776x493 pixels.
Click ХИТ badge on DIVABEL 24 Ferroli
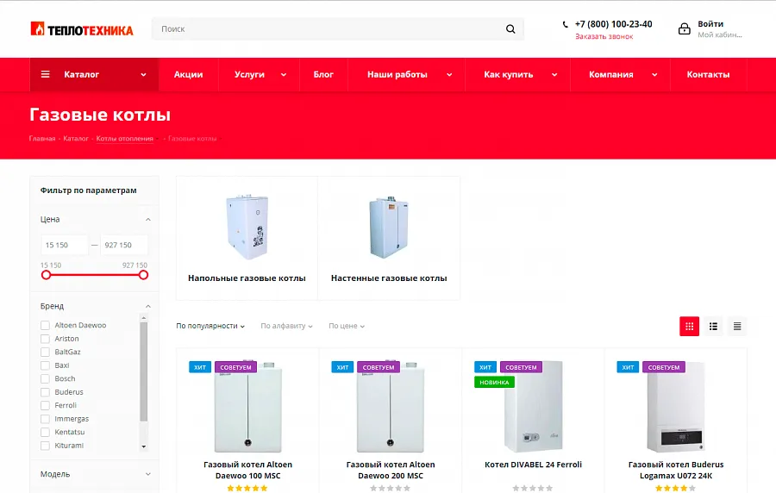485,367
